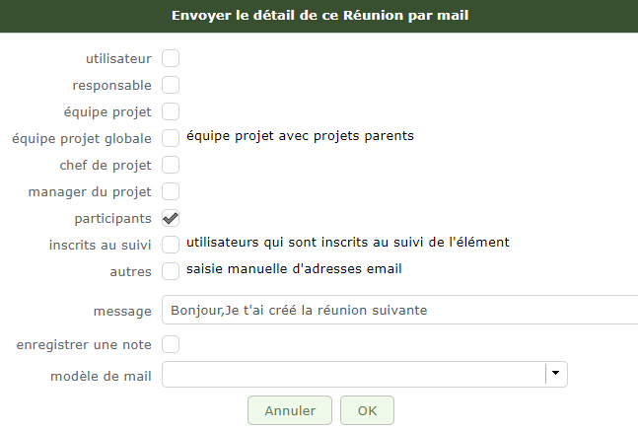This screenshot has width=638, height=431.
Task: Check the chef de projet box
Action: pos(171,165)
